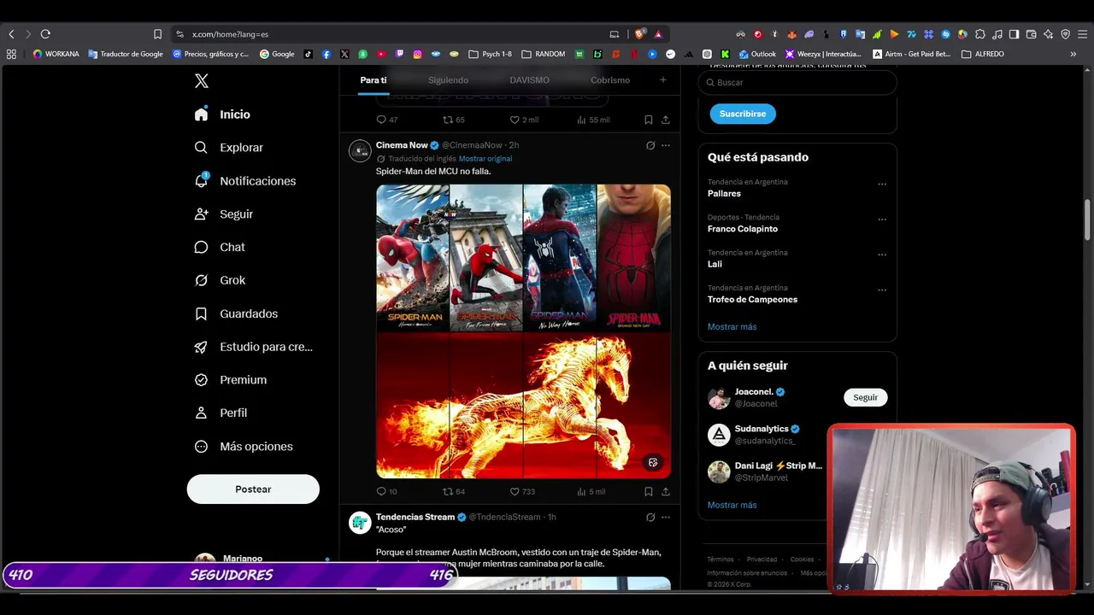Click the Cinema Now account name

pyautogui.click(x=402, y=145)
